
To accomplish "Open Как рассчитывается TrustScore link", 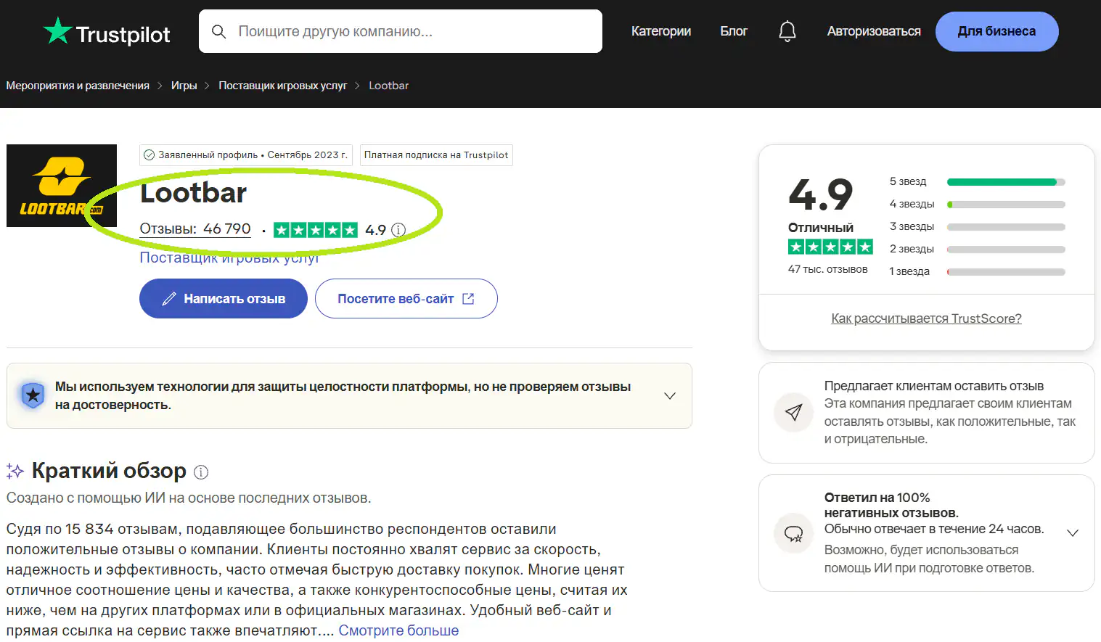I will (927, 318).
